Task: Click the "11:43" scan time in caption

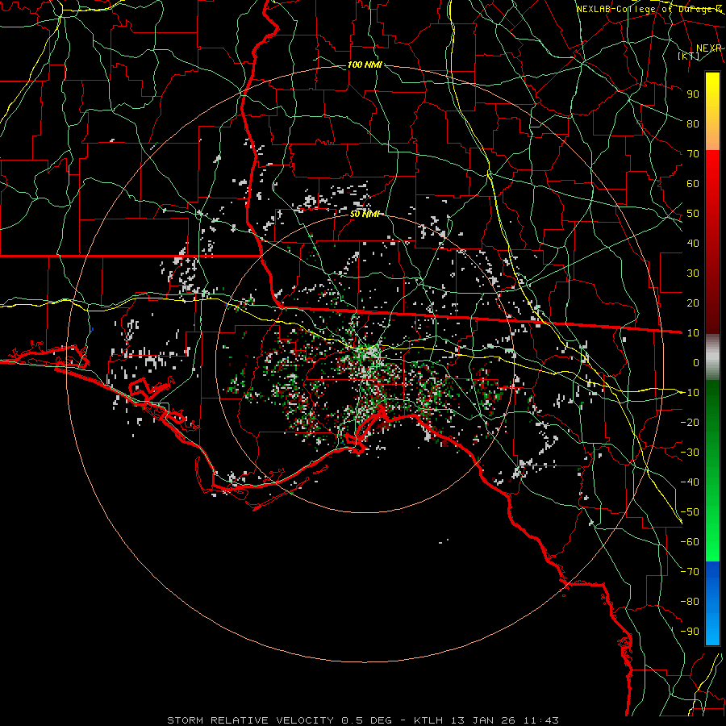Action: [541, 720]
